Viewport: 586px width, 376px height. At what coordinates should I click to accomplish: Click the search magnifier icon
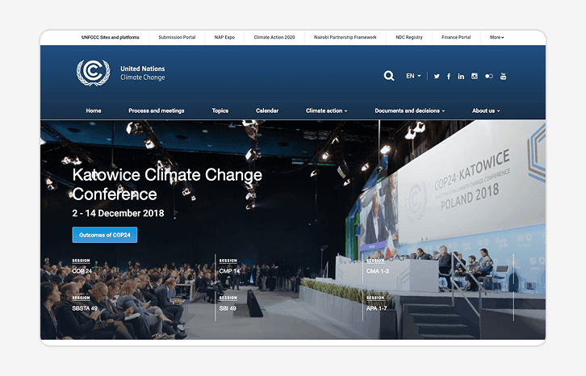389,76
